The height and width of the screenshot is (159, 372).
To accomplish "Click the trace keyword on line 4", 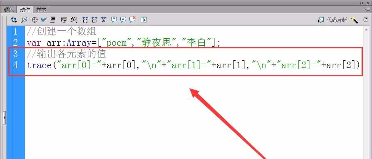I will (39, 65).
